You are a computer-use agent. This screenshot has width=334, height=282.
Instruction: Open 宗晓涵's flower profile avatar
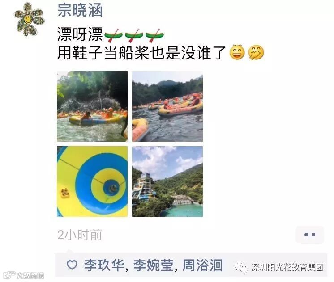coord(29,19)
